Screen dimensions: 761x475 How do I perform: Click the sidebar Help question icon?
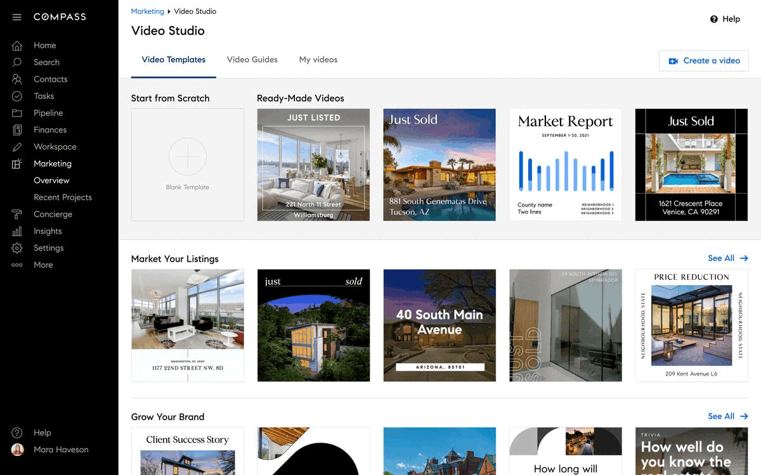click(17, 433)
